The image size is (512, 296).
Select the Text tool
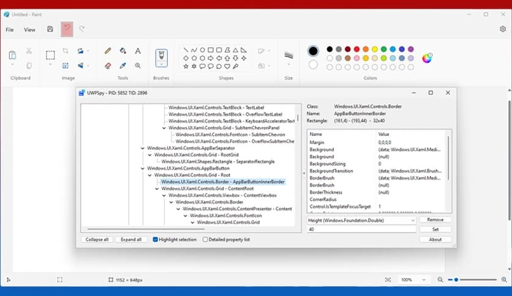(x=138, y=51)
